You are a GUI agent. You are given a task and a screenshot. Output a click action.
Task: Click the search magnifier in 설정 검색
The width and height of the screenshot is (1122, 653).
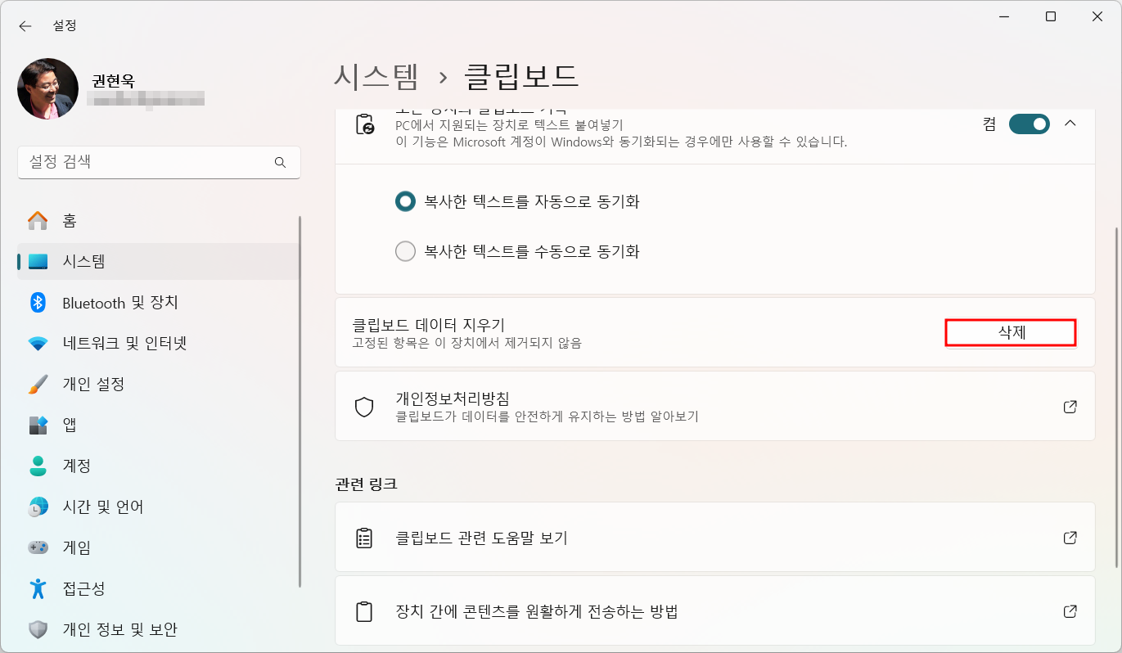[280, 162]
